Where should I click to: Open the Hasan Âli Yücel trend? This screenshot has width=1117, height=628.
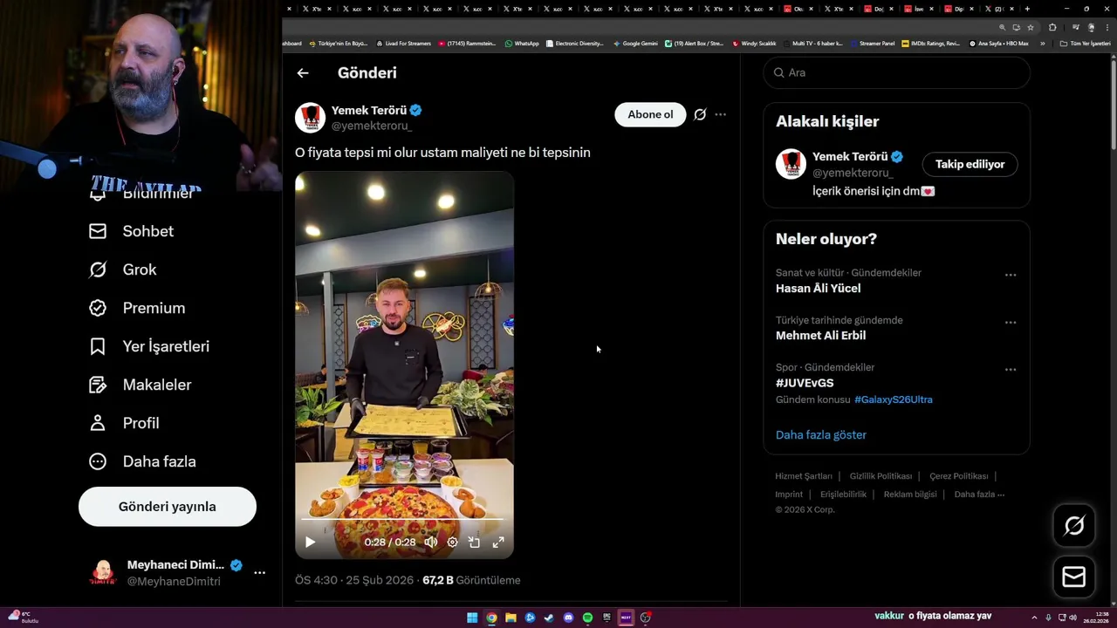pos(818,289)
